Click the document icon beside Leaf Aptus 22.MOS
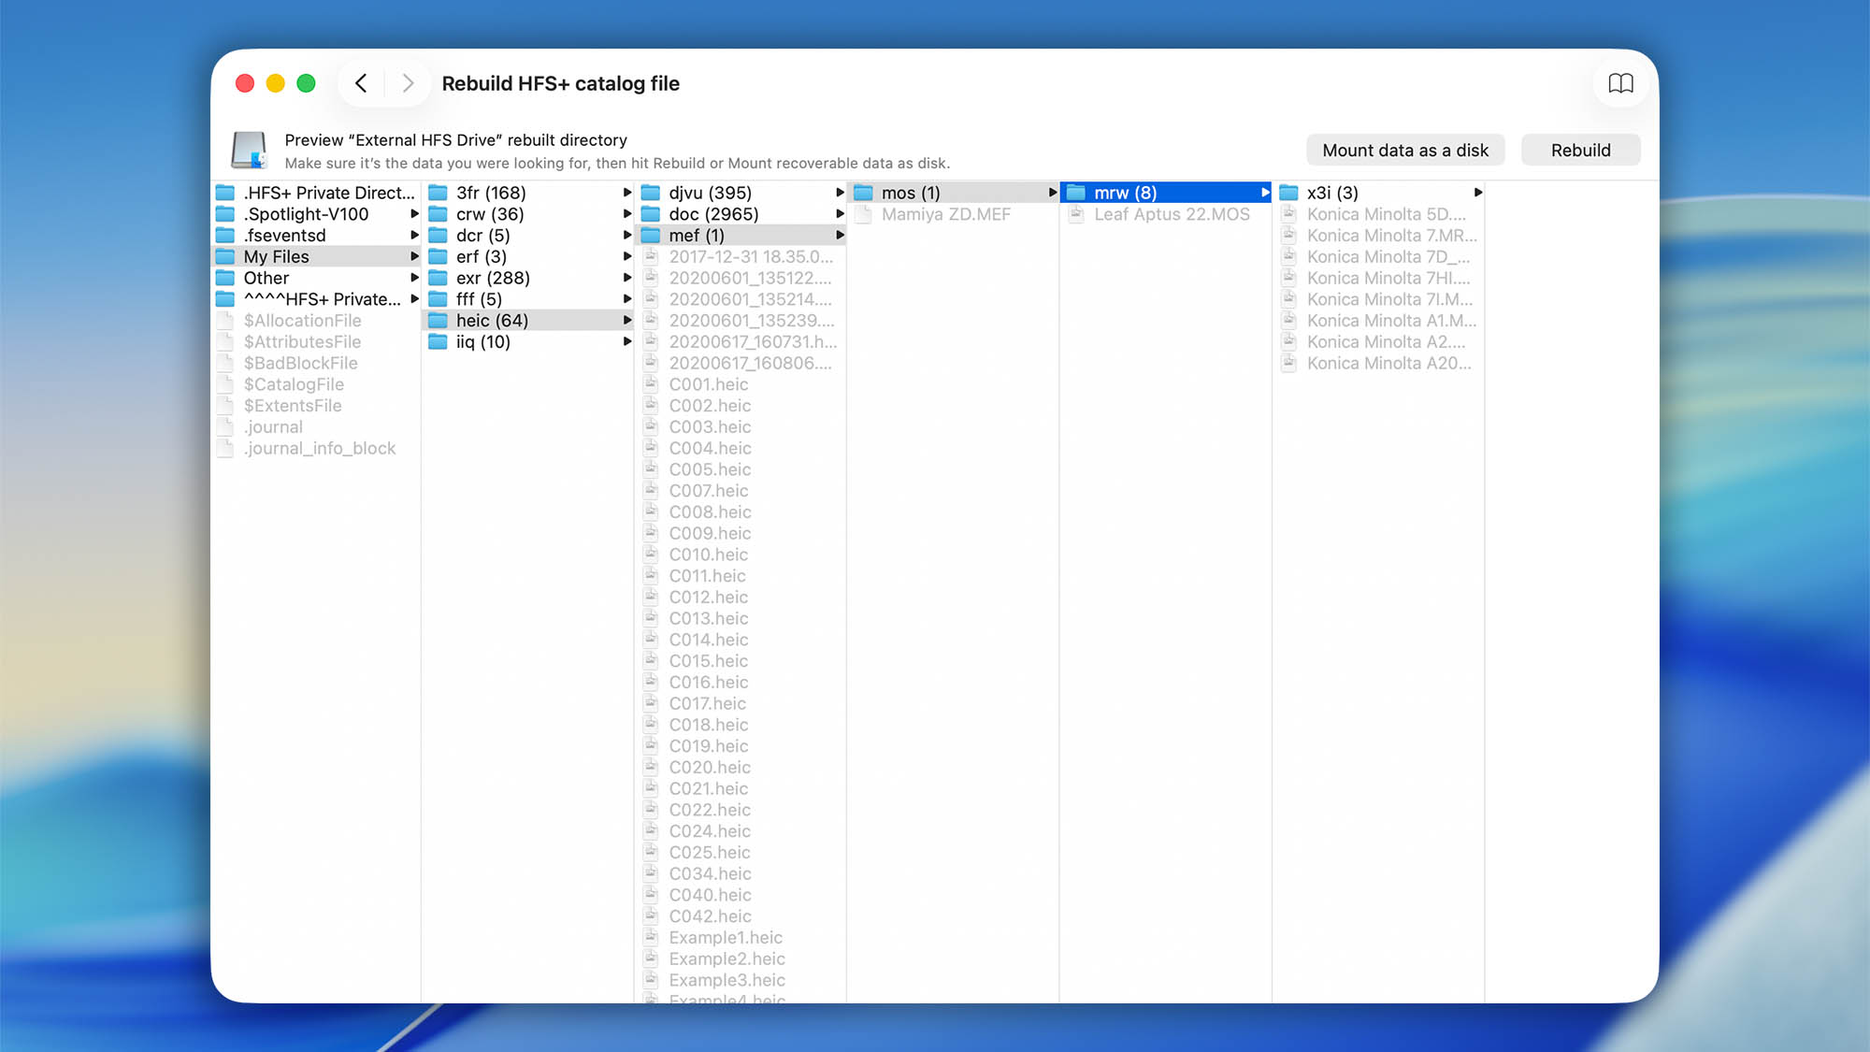Viewport: 1870px width, 1052px height. [x=1075, y=214]
